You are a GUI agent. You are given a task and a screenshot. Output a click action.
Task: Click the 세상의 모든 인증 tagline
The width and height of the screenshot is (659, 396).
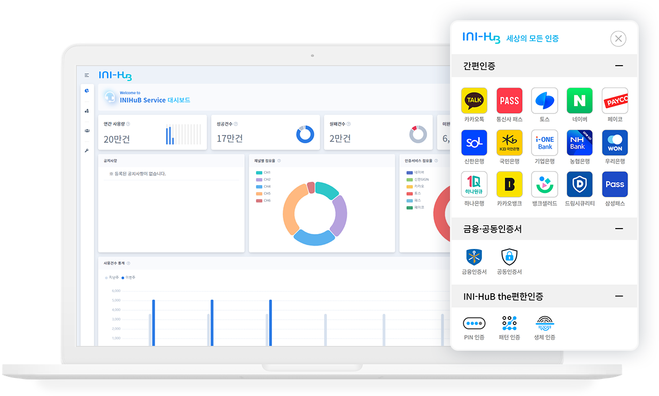[x=532, y=38]
